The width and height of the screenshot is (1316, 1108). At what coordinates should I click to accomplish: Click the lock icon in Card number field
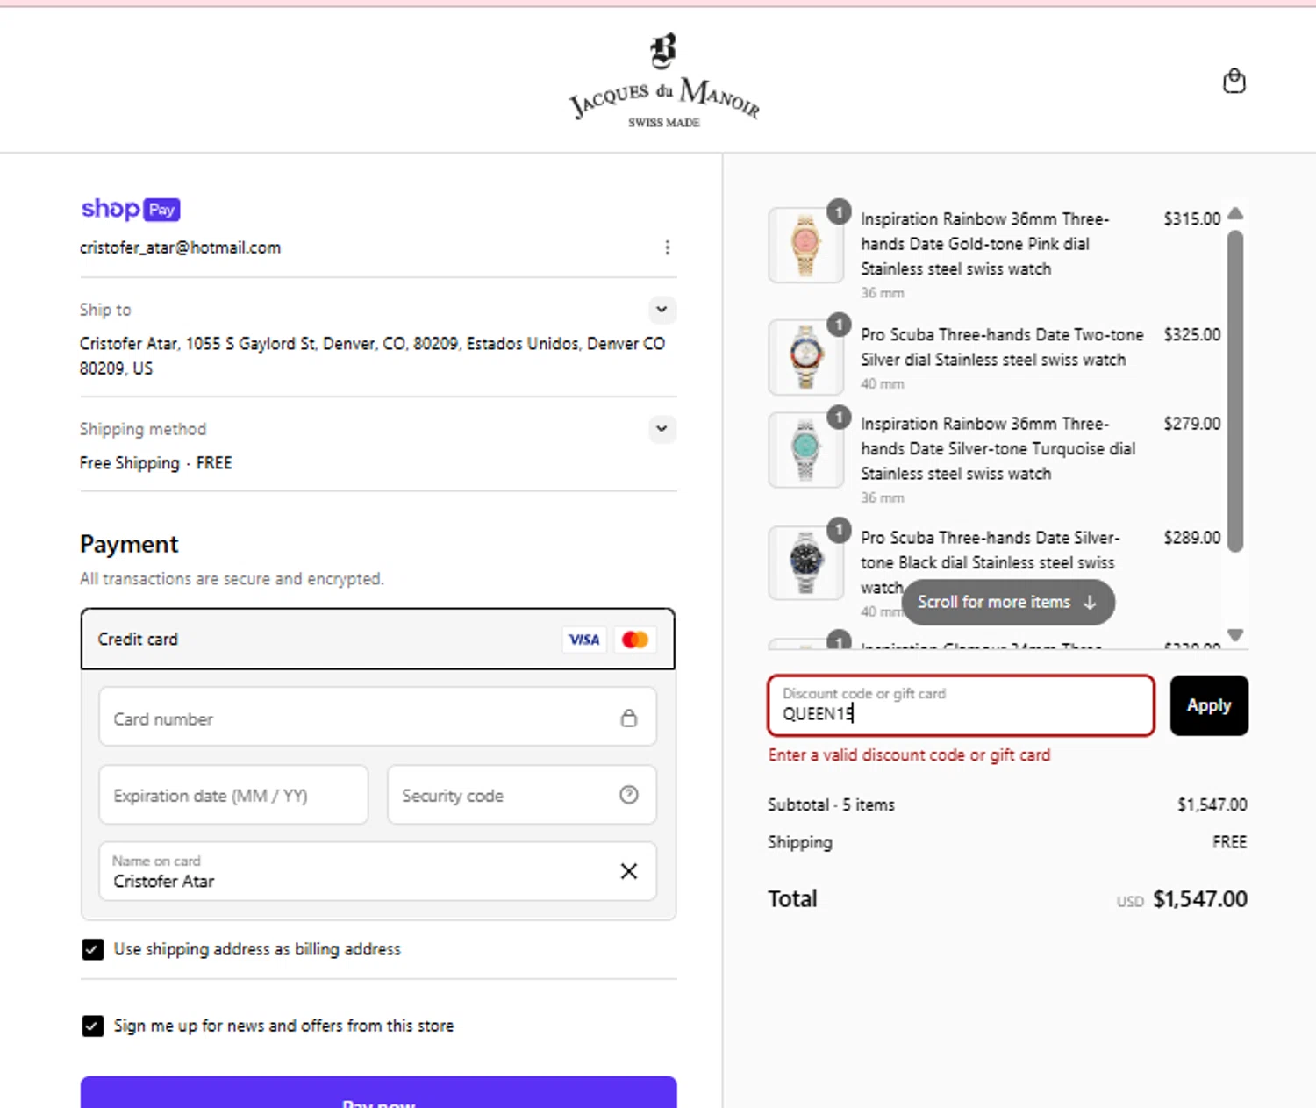628,718
